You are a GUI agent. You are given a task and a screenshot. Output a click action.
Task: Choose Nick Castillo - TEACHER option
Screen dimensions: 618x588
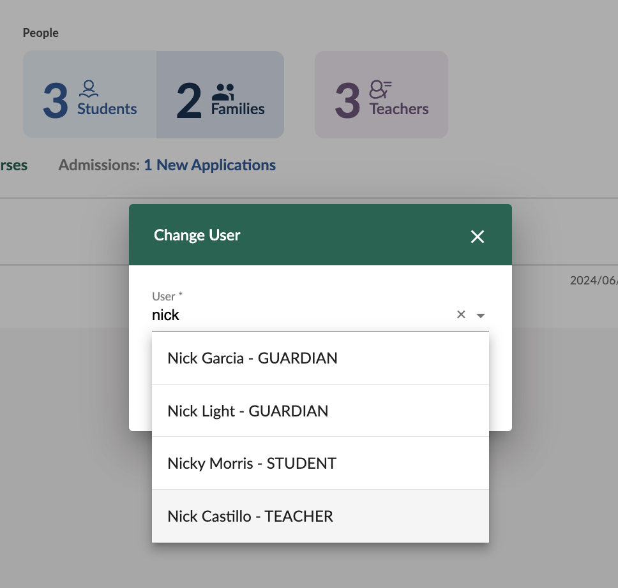click(x=320, y=517)
